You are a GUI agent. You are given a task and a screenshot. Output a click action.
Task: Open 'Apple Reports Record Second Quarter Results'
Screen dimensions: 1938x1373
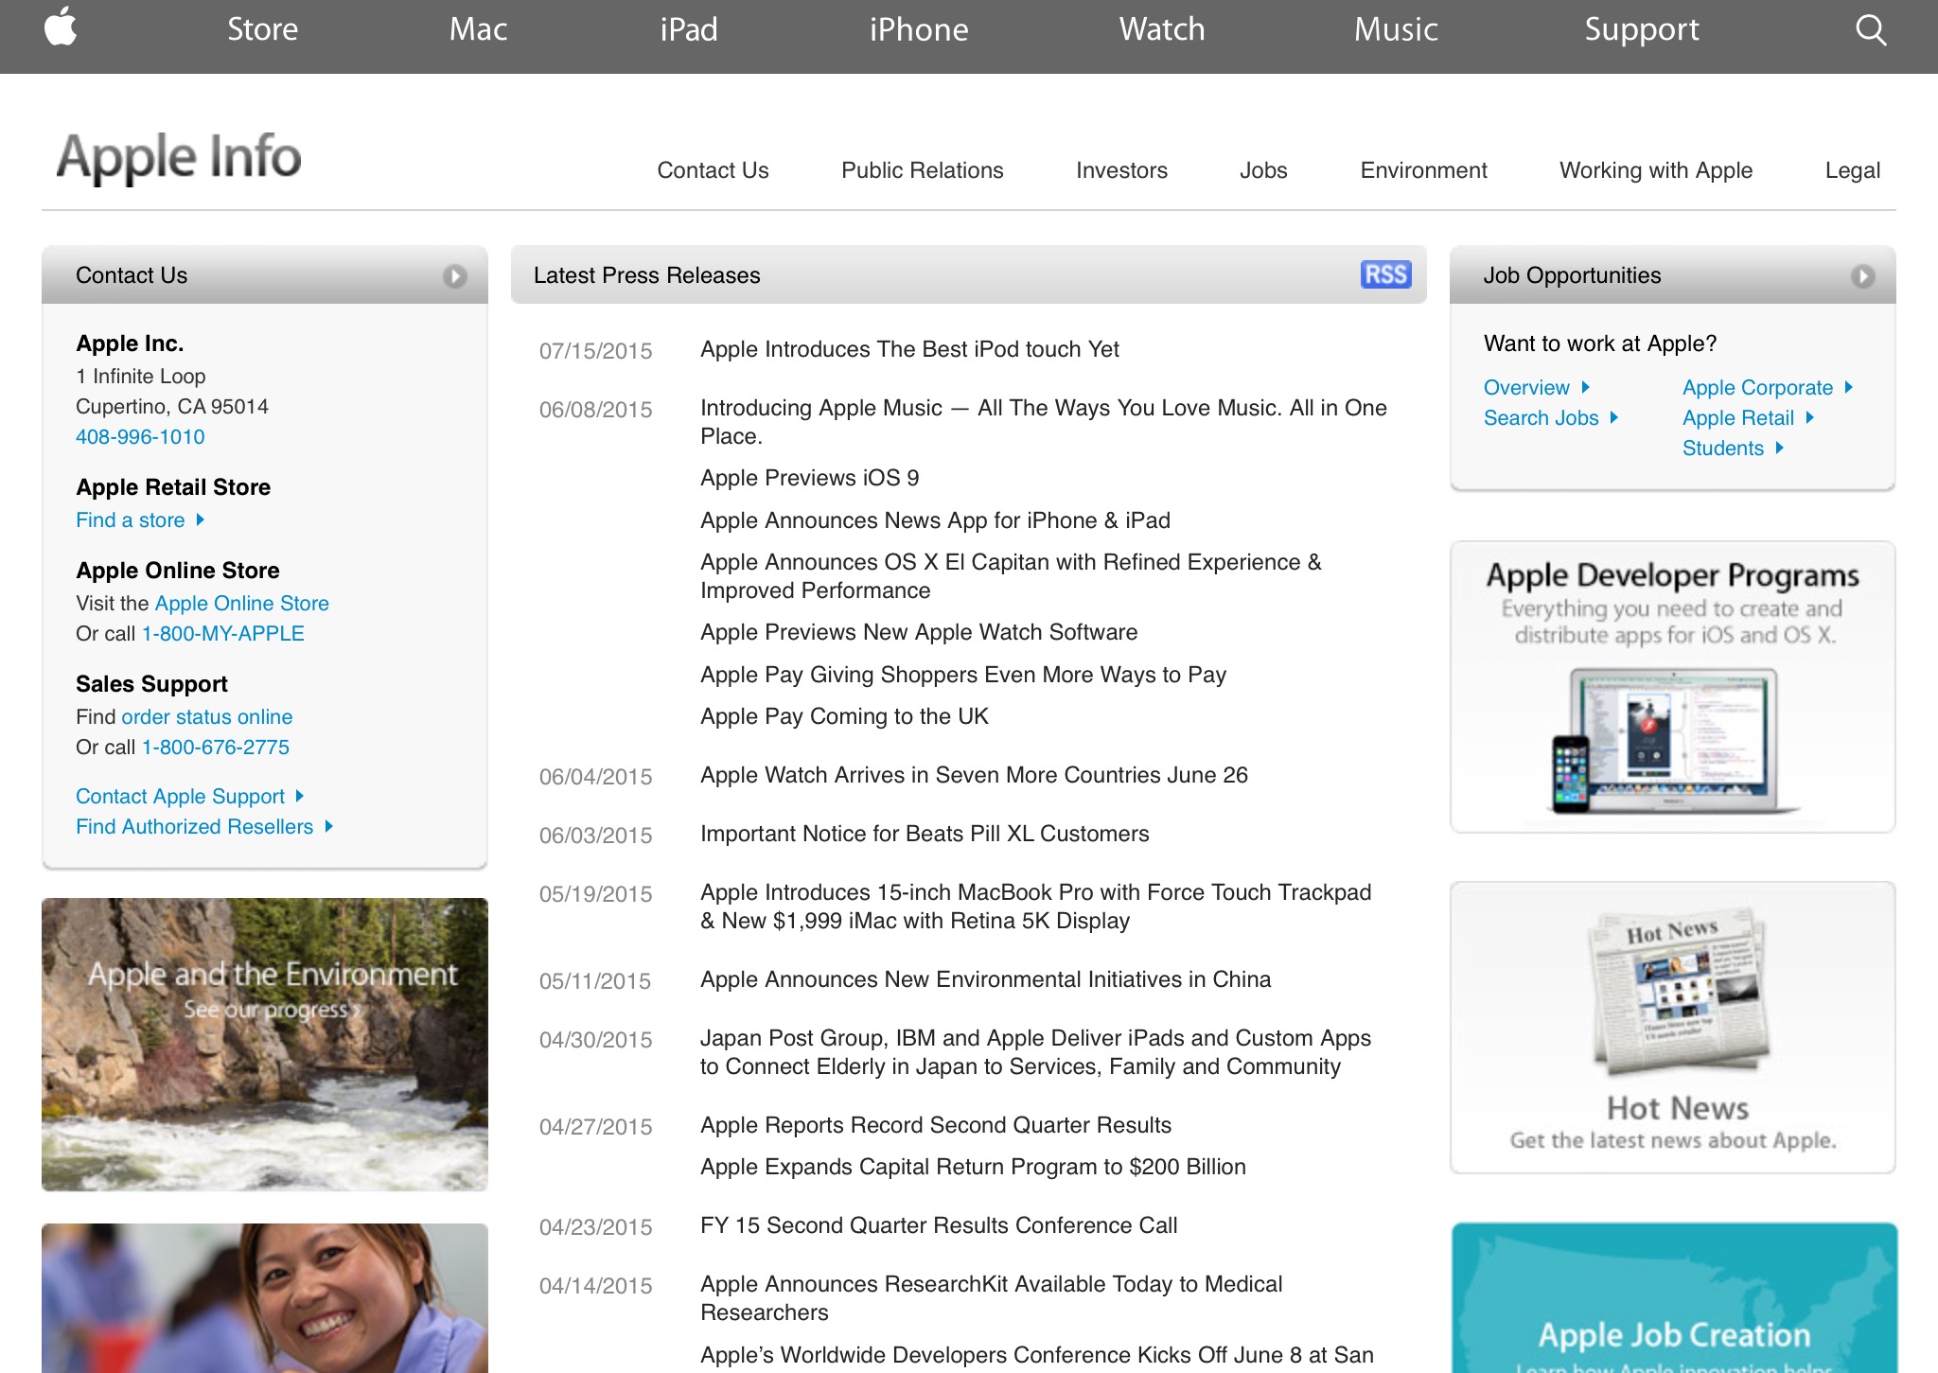pos(936,1126)
